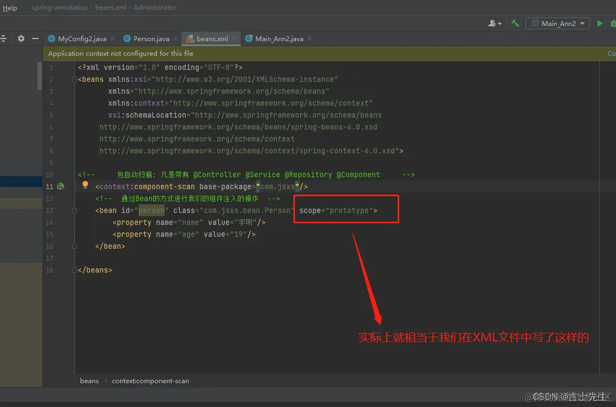This screenshot has width=616, height=407.
Task: Click the bean id "person" value
Action: pyautogui.click(x=152, y=211)
